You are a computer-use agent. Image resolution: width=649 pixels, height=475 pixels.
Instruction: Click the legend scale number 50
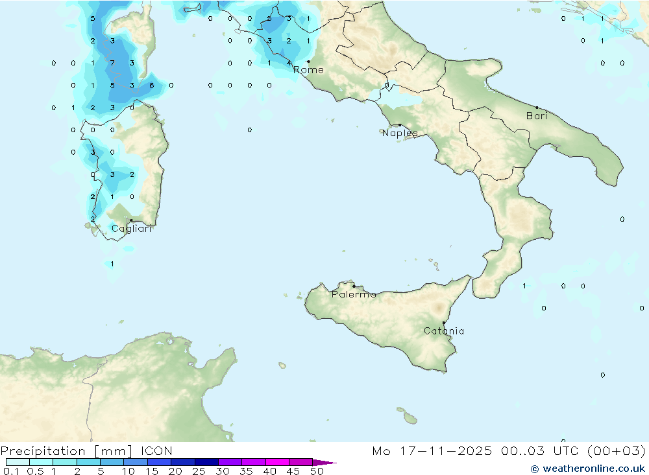click(x=317, y=471)
